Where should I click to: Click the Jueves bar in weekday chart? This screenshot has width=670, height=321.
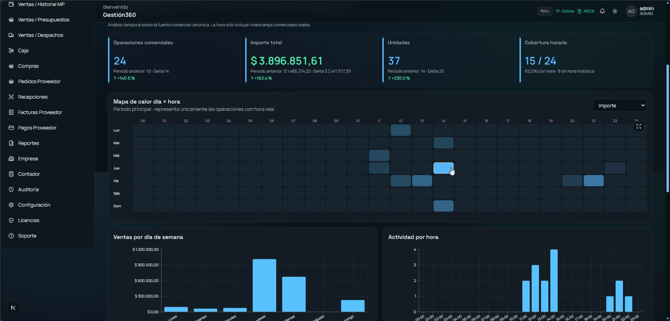click(264, 285)
